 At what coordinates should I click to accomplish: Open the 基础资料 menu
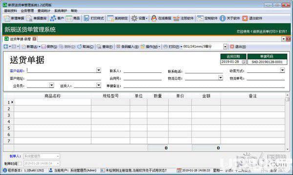[10, 11]
